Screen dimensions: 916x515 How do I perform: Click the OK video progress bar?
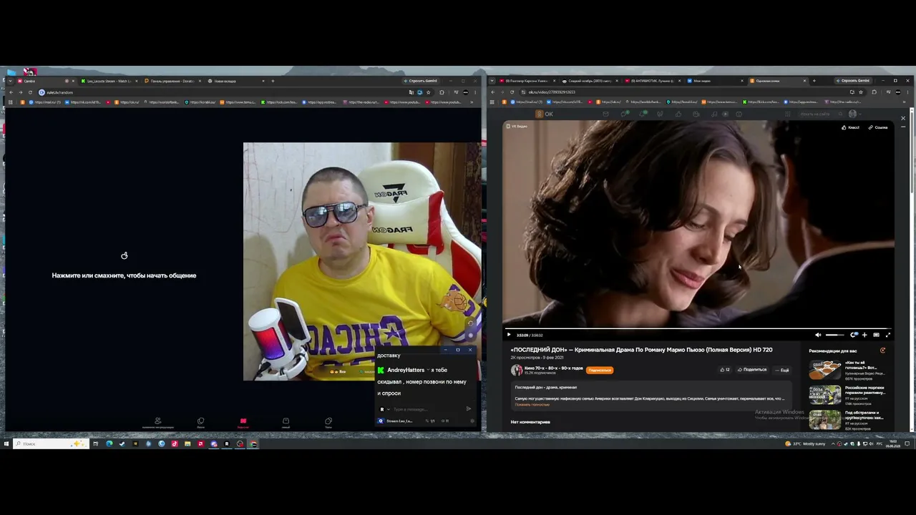coord(698,329)
